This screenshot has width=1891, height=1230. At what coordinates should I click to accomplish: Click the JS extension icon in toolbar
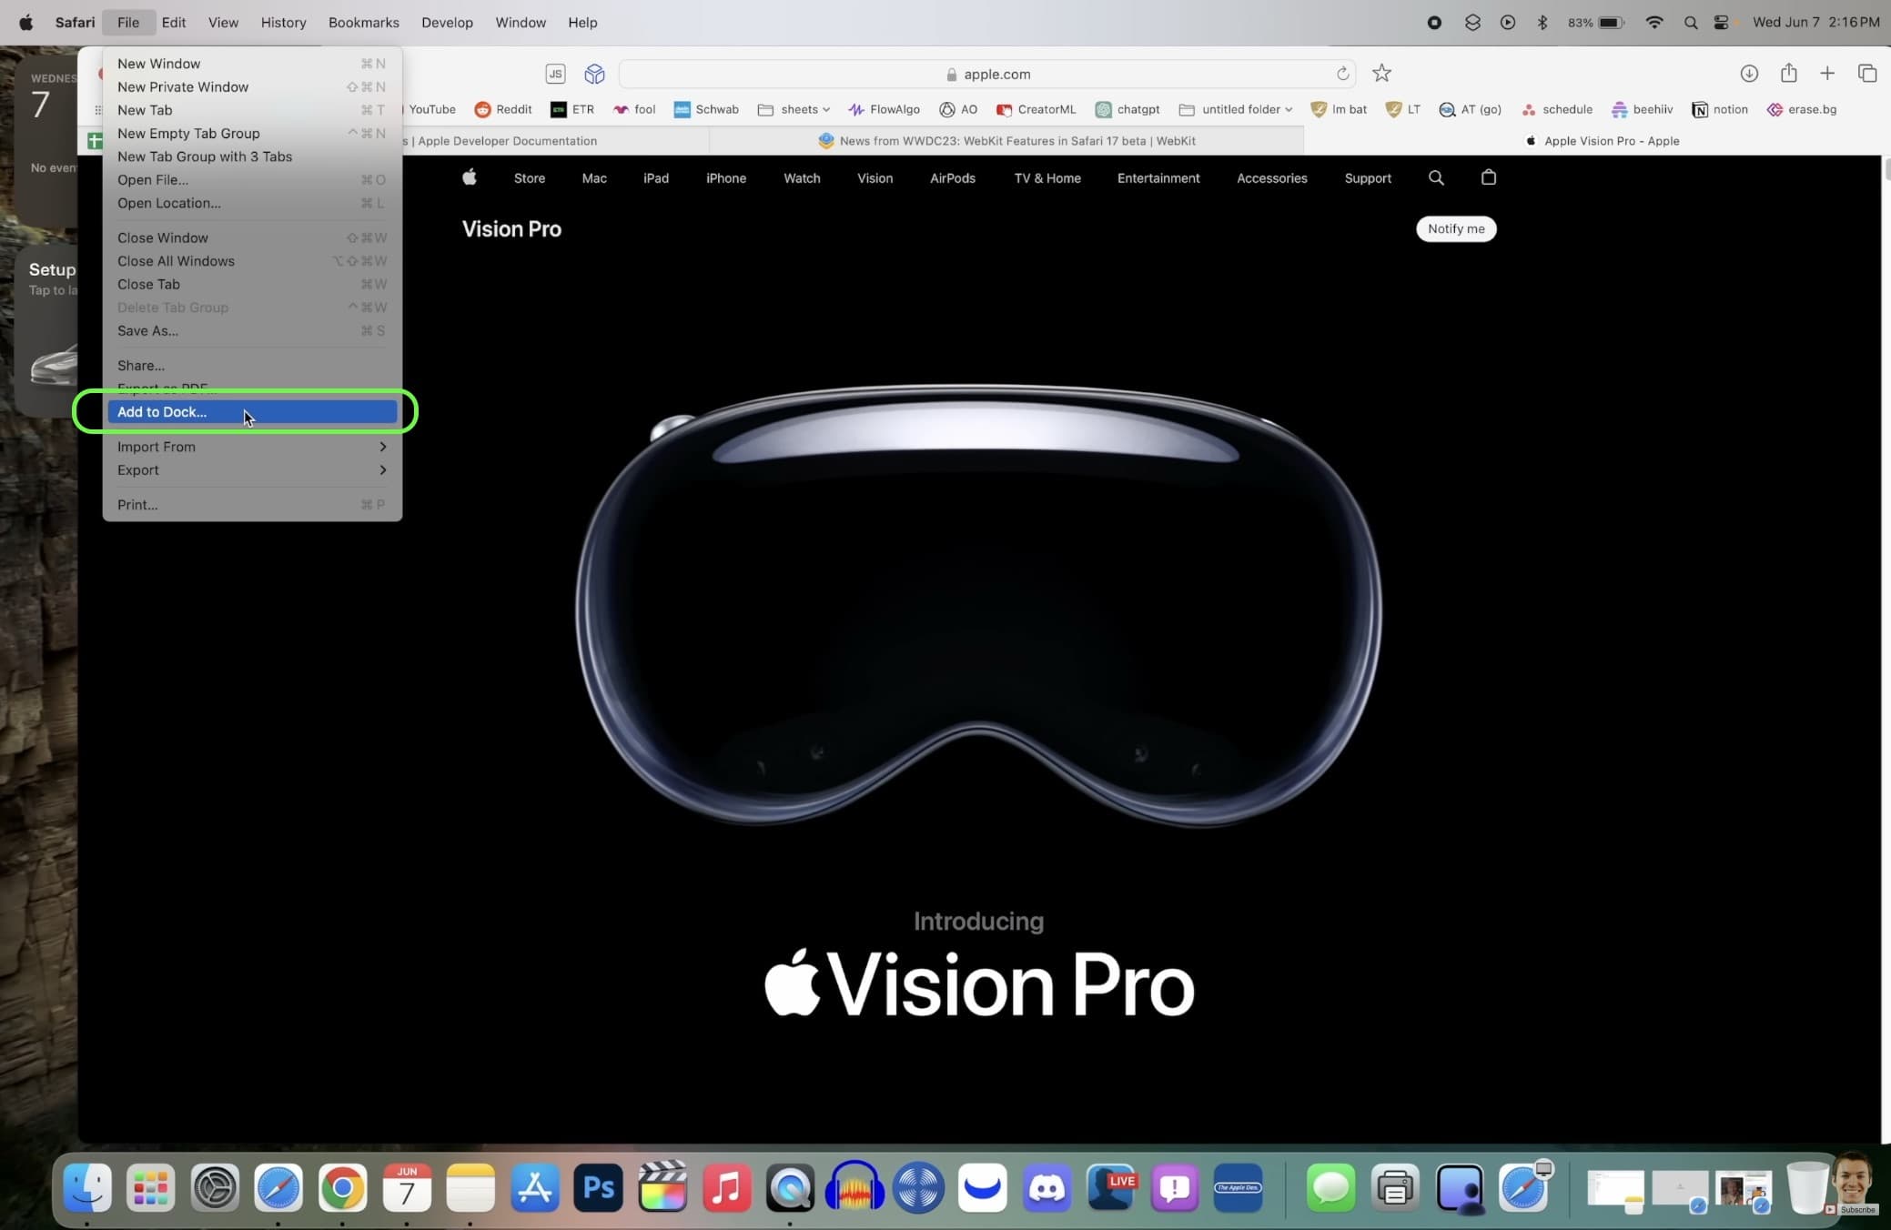(x=555, y=74)
